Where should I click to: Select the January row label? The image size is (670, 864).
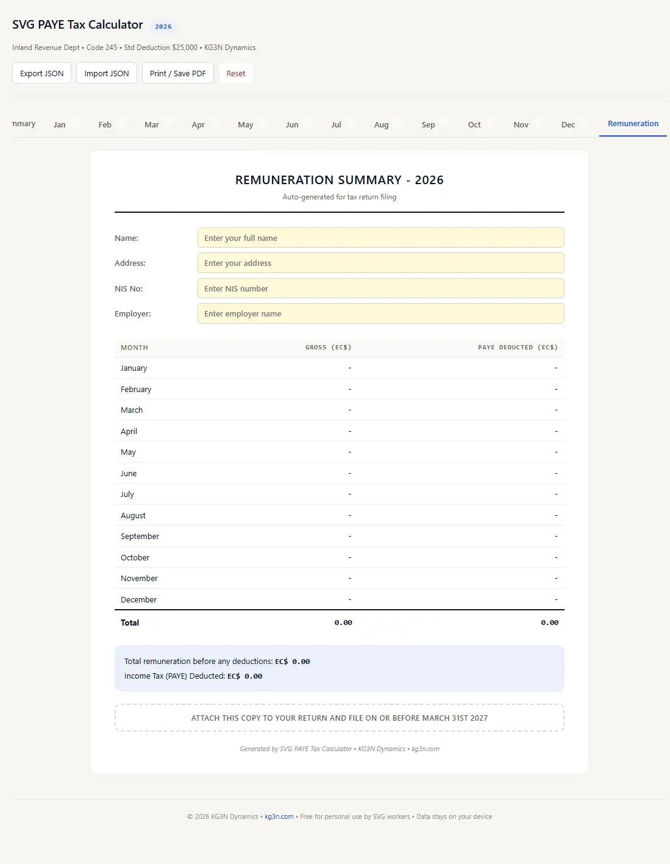coord(134,368)
